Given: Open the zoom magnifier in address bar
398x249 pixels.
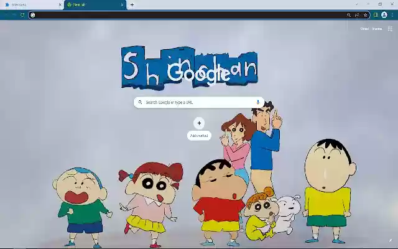Looking at the screenshot, I should pos(349,15).
